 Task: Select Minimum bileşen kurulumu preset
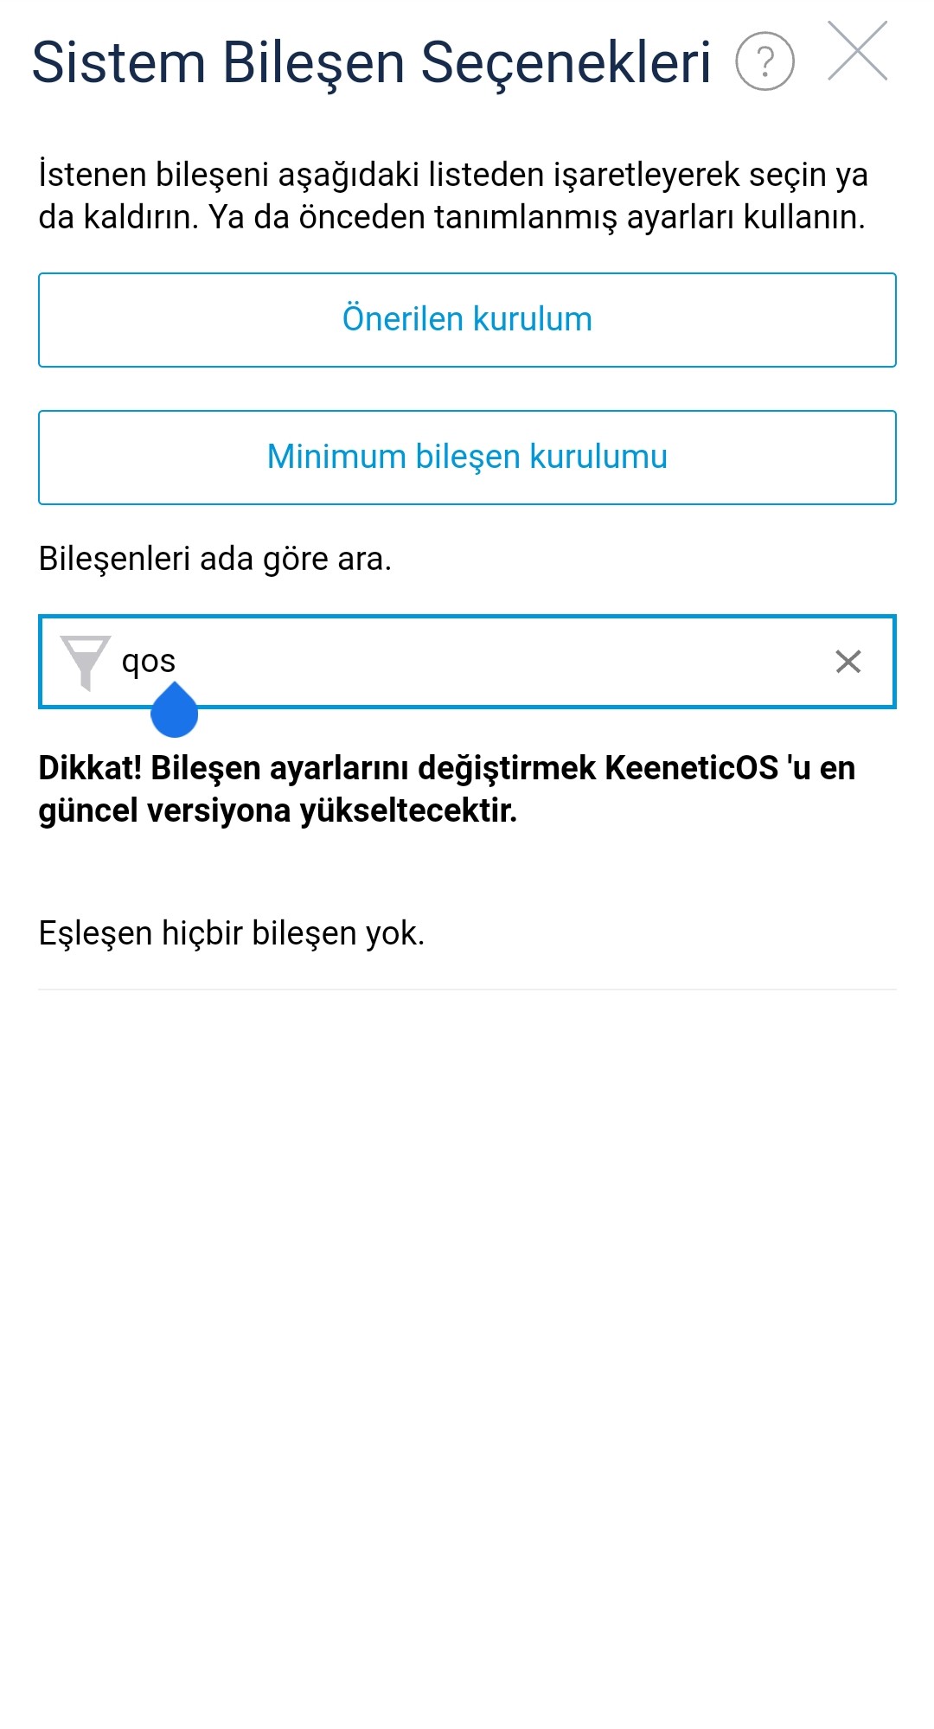pyautogui.click(x=467, y=458)
